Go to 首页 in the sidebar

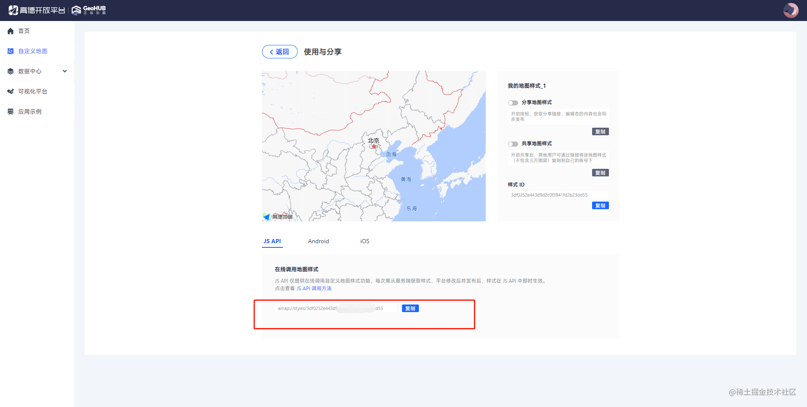pos(24,31)
